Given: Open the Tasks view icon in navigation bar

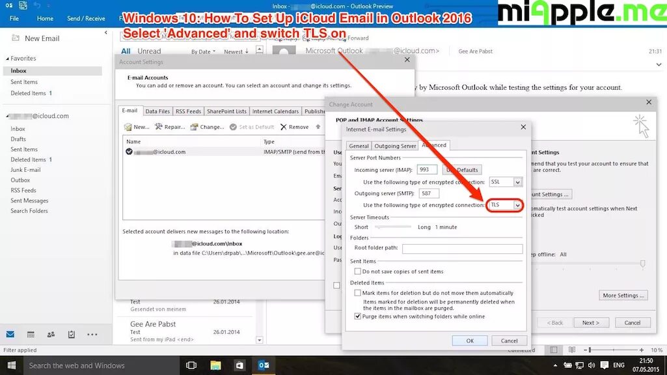Looking at the screenshot, I should click(72, 335).
